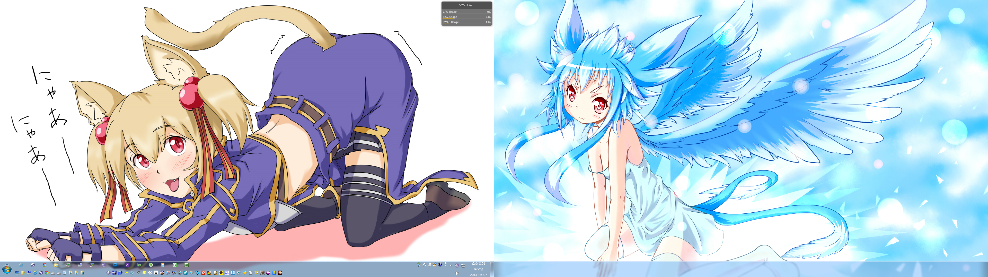Launch Photoshop from the taskbar

point(116,265)
